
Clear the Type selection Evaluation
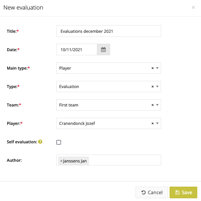[153, 87]
